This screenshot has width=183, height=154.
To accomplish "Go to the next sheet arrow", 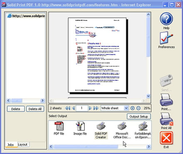I will [x=90, y=108].
